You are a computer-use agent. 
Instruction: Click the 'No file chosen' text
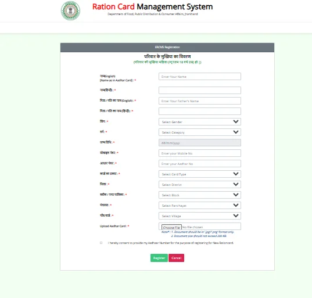pos(192,227)
